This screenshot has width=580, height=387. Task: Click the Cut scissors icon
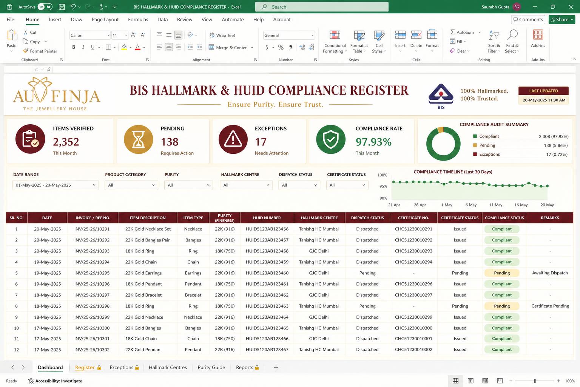26,32
